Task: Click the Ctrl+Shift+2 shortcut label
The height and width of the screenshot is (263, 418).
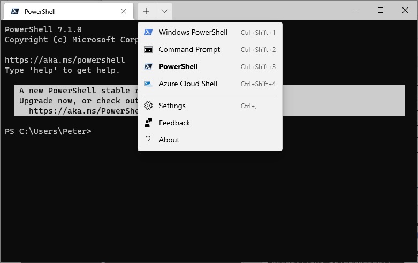Action: coord(258,50)
